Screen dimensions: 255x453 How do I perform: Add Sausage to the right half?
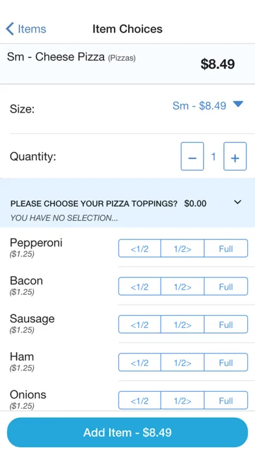[183, 324]
